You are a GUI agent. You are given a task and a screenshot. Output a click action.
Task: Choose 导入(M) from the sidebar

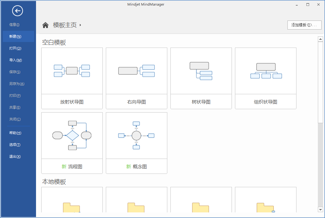15,60
